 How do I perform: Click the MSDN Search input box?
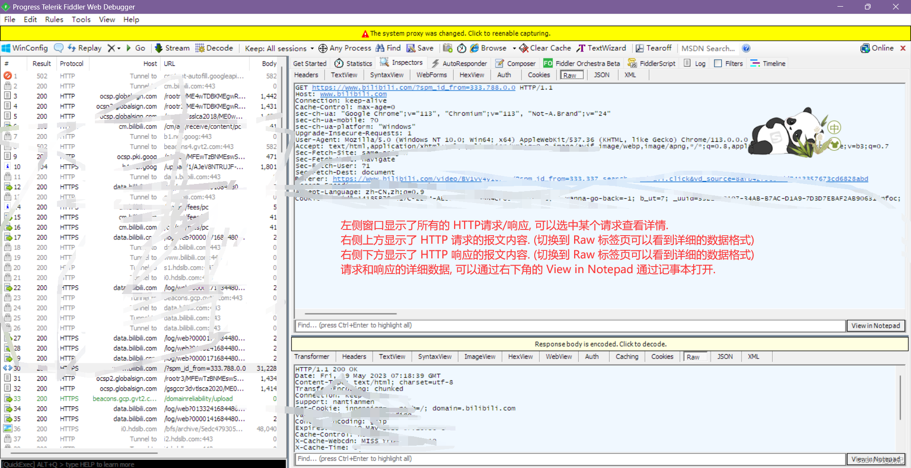708,48
